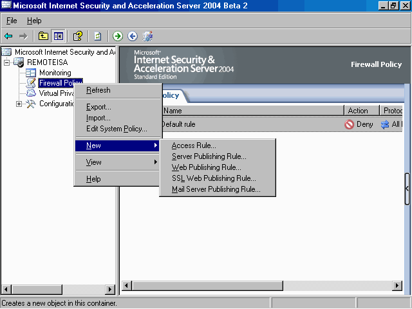The height and width of the screenshot is (309, 412).
Task: Choose Mail Server Publishing Rule
Action: click(216, 189)
